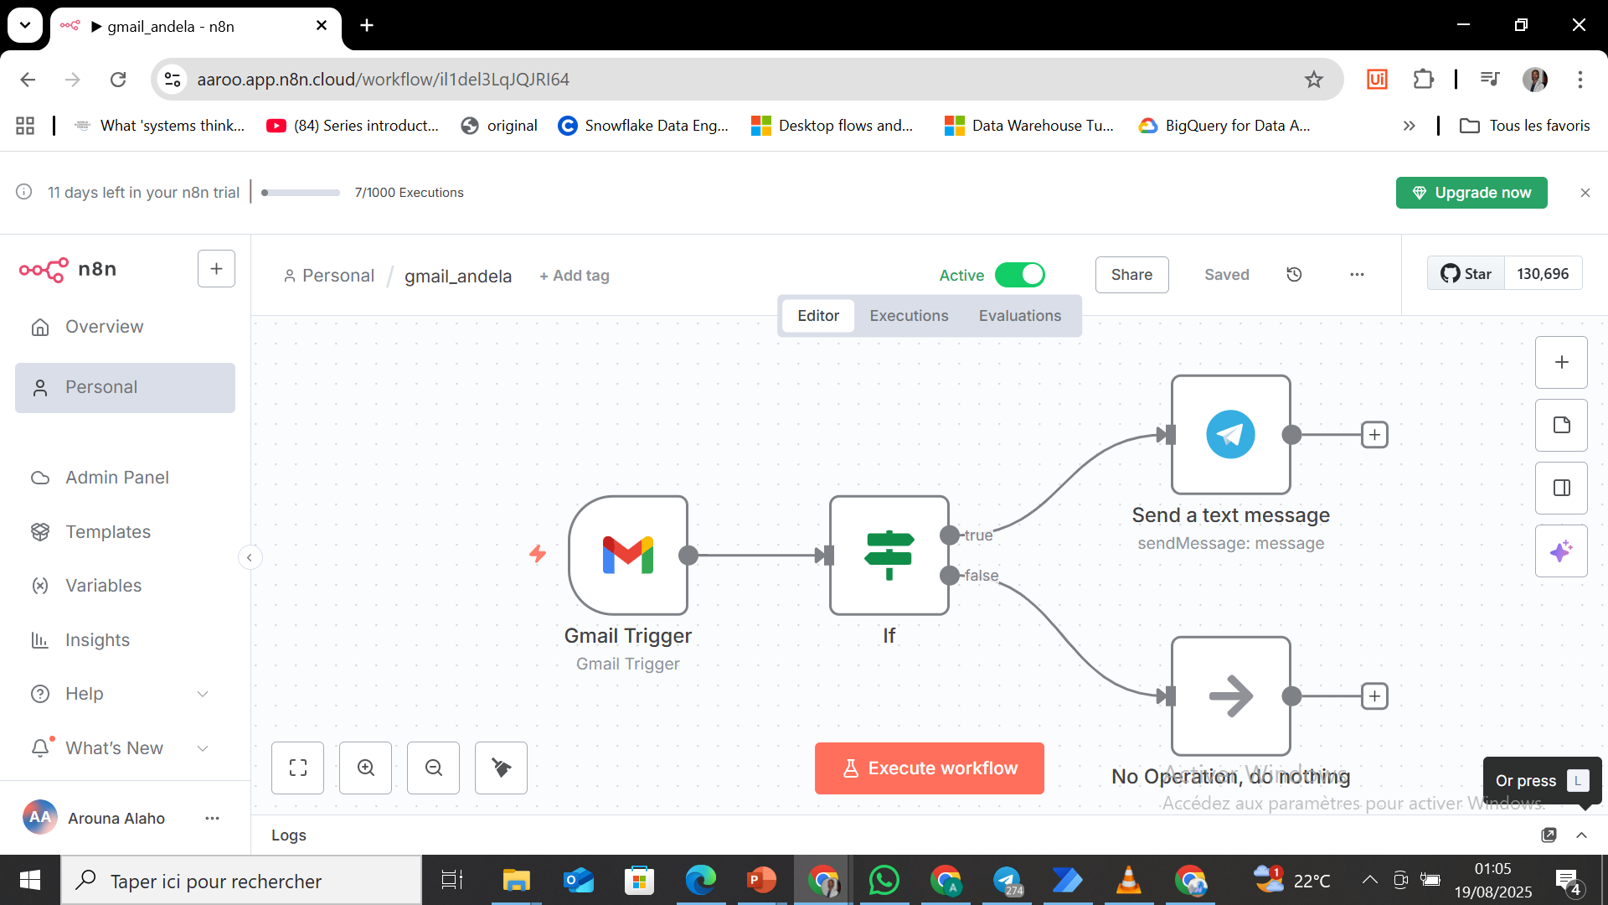The height and width of the screenshot is (905, 1608).
Task: Switch to the Editor tab
Action: point(818,316)
